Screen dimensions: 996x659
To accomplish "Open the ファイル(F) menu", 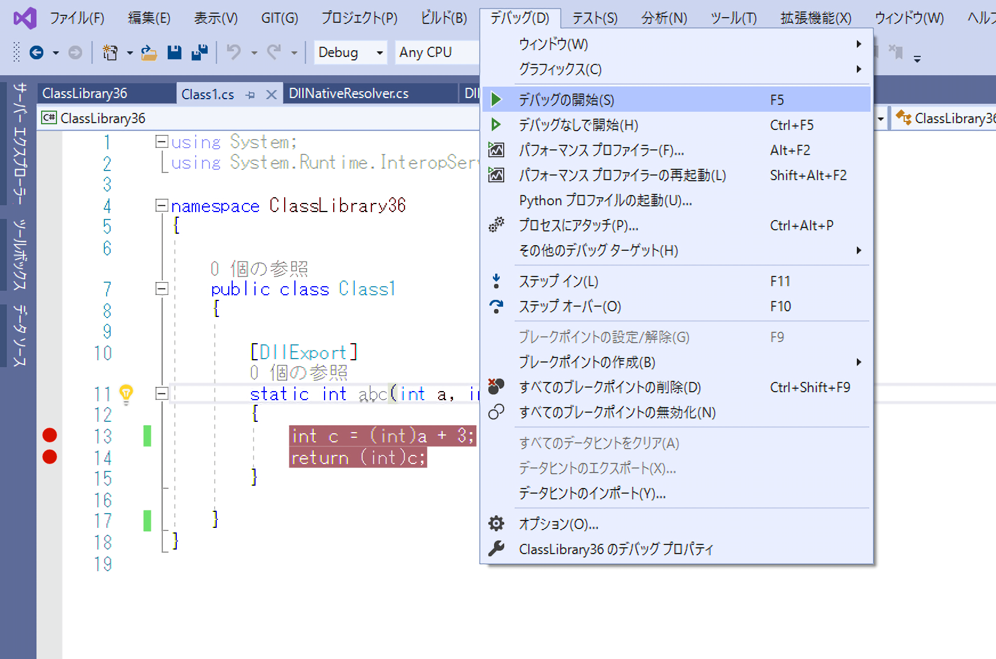I will 76,18.
